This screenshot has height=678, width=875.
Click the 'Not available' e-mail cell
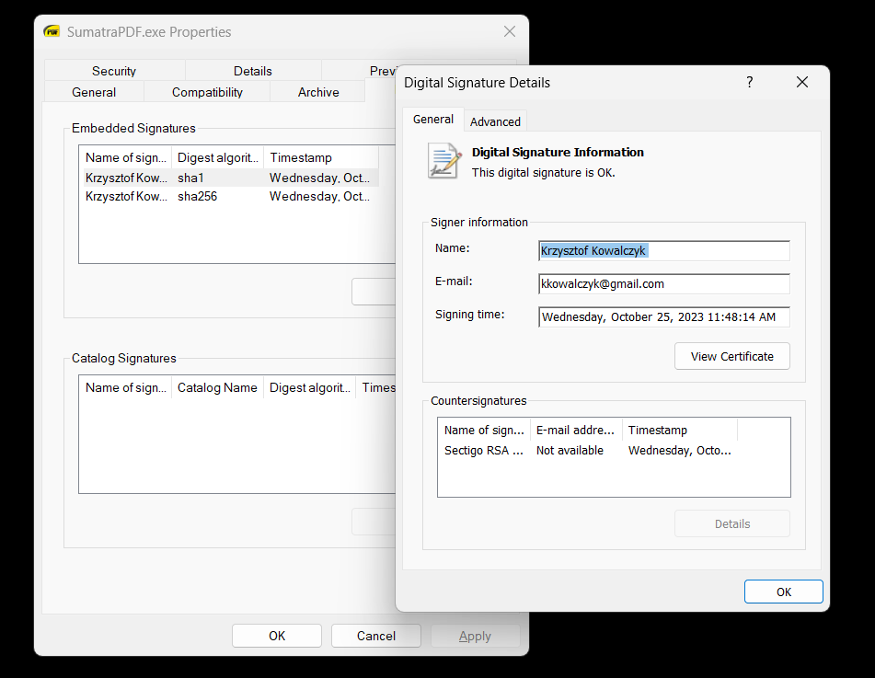tap(570, 451)
